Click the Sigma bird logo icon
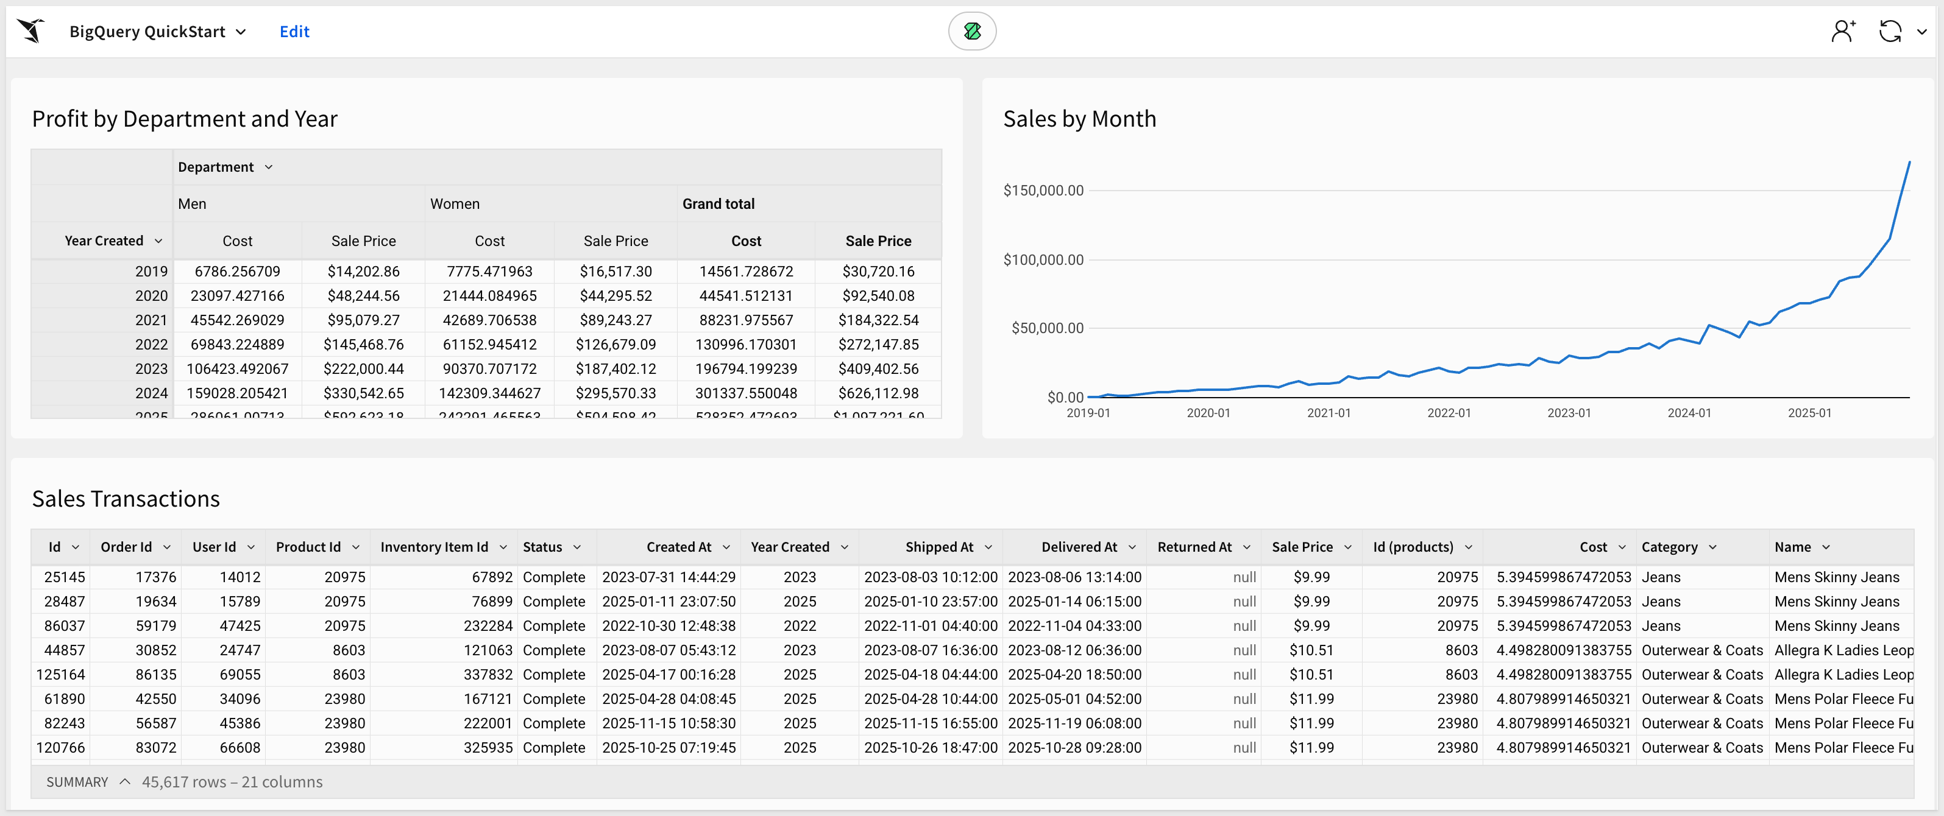This screenshot has height=816, width=1944. 31,31
